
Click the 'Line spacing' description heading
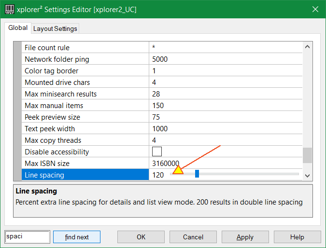coord(36,191)
